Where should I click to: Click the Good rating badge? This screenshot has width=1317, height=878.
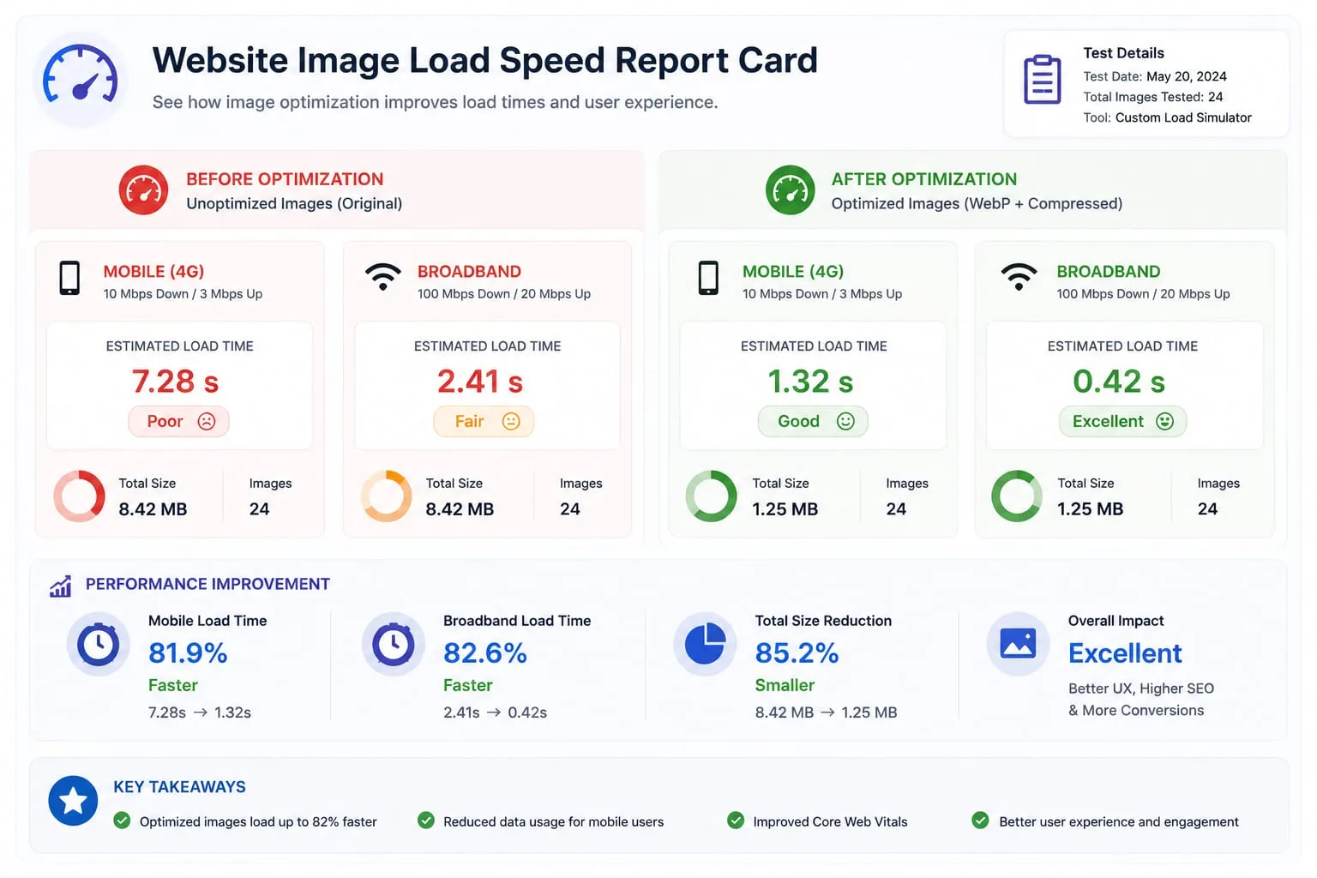coord(813,421)
